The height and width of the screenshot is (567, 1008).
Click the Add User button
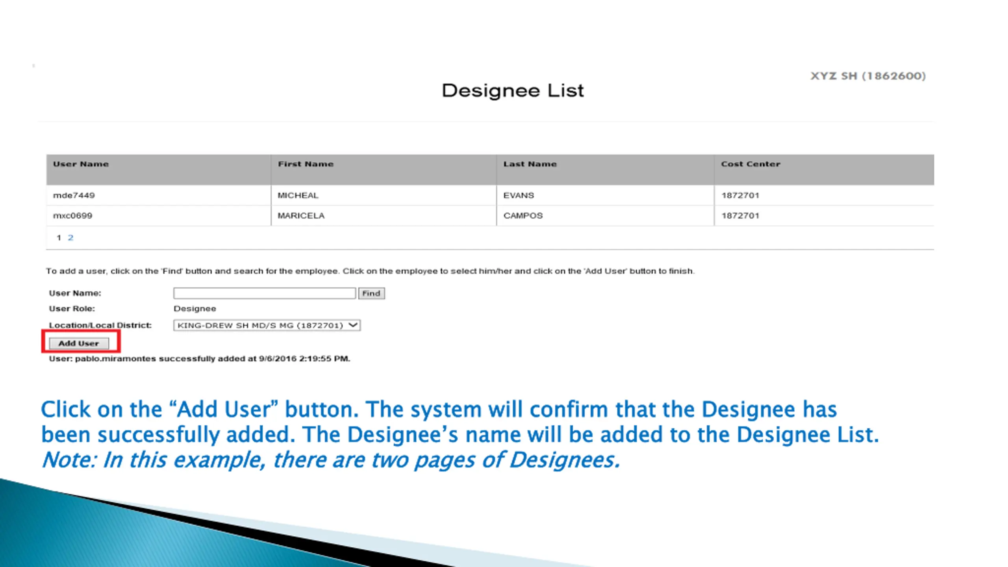click(x=79, y=343)
